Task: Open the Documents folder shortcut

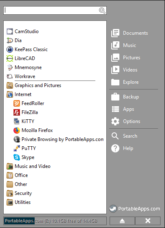Action: 130,33
